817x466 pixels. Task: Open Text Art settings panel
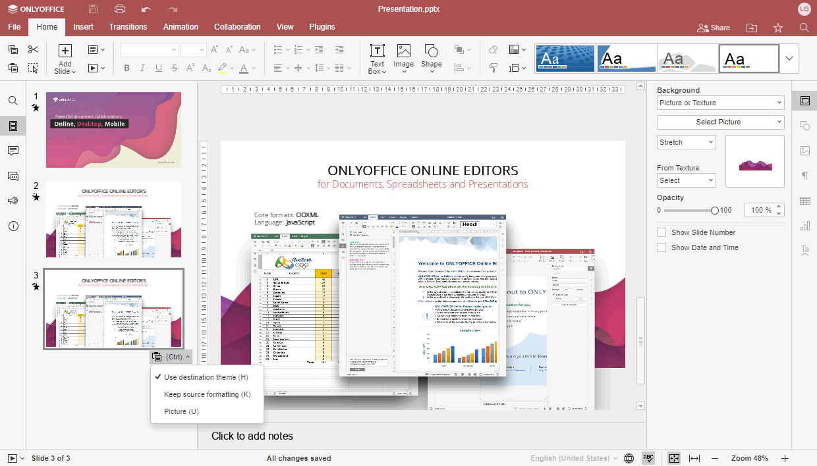(x=804, y=250)
